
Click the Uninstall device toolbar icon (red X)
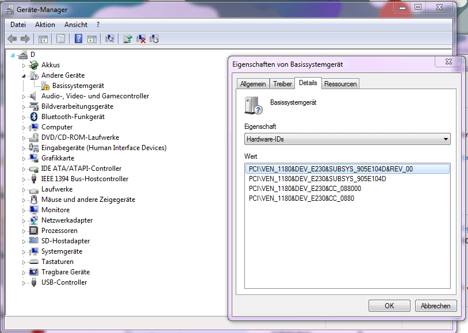[141, 39]
